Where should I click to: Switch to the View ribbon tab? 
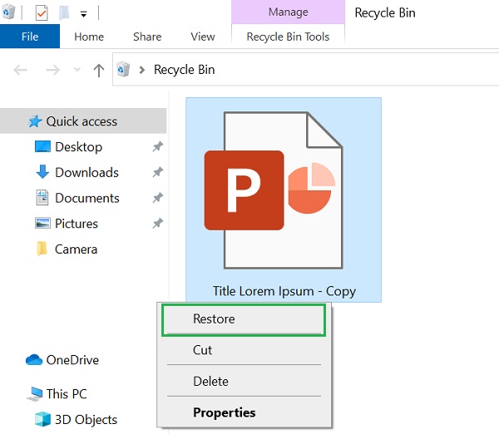click(x=203, y=37)
